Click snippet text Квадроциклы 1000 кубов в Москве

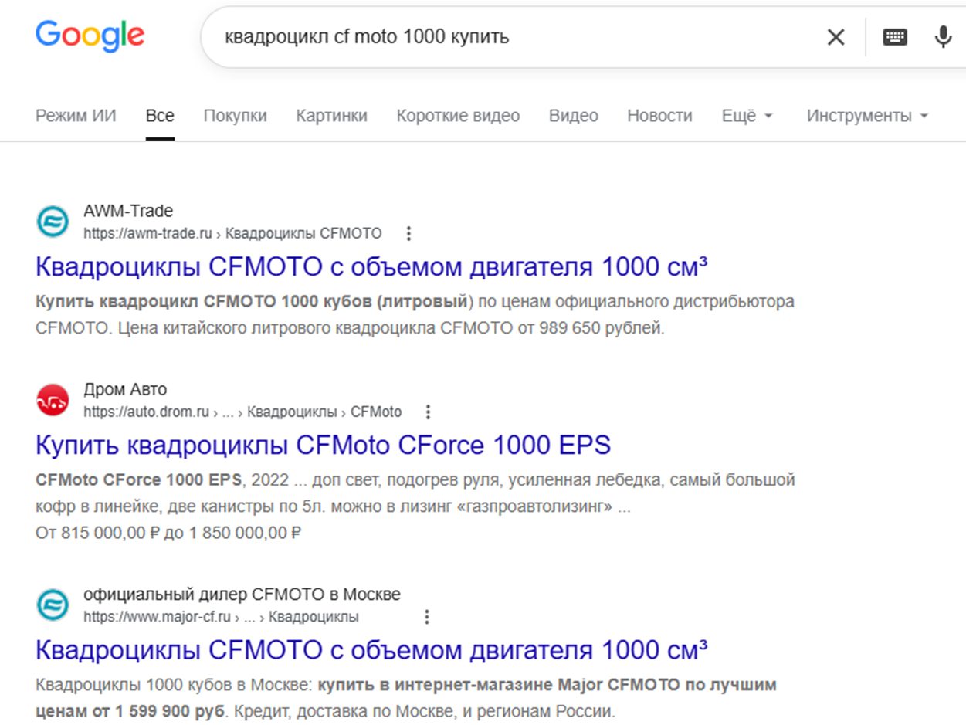[173, 685]
